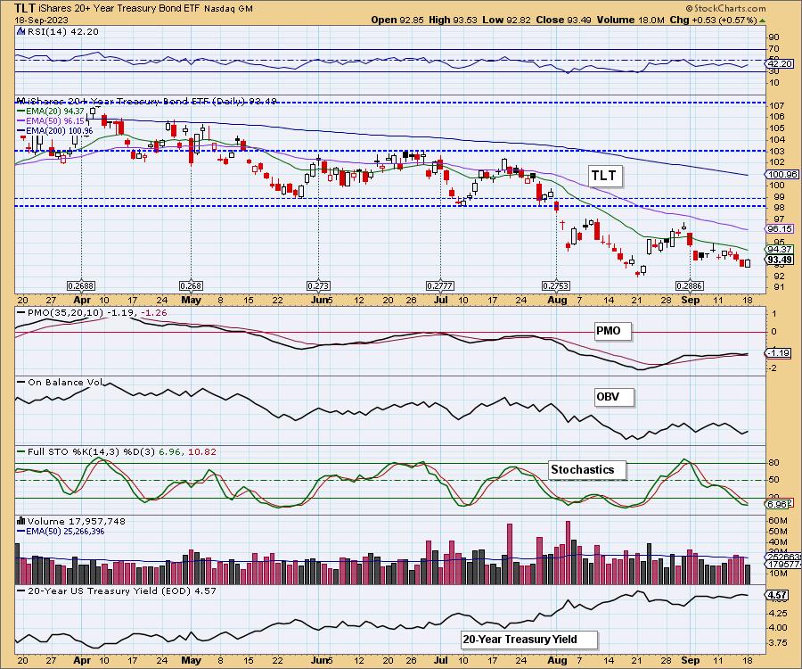Click the 0.2753 value label near August
This screenshot has height=669, width=802.
pyautogui.click(x=556, y=285)
